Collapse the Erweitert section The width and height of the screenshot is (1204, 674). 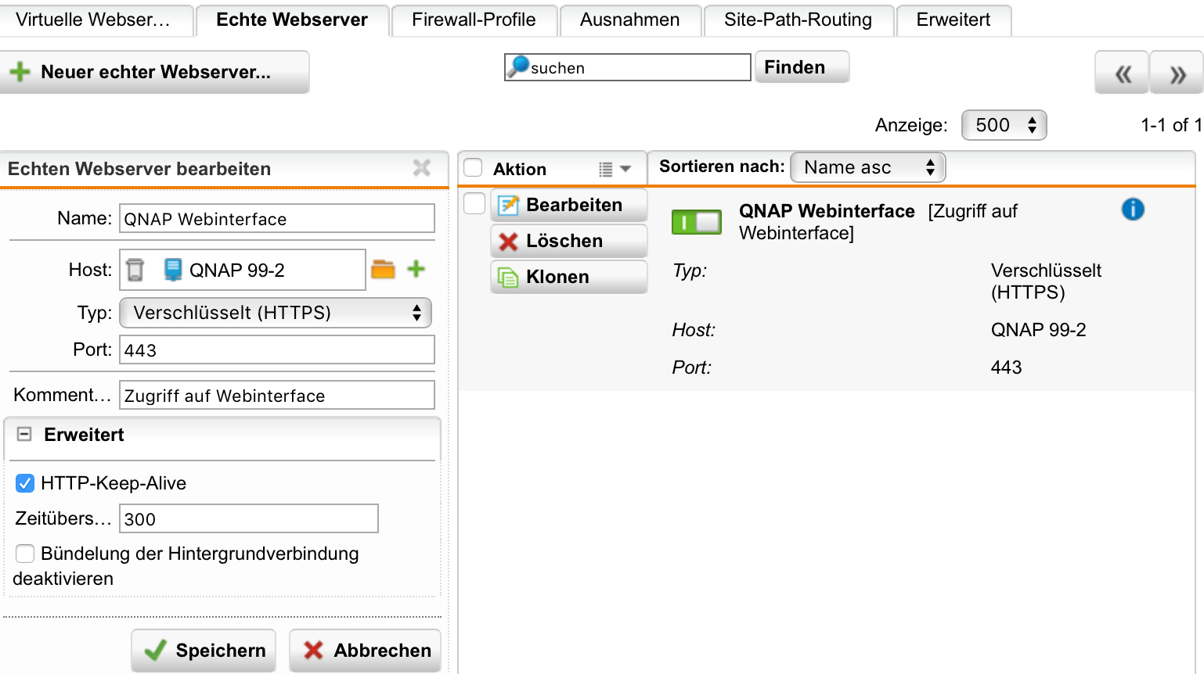click(x=25, y=435)
